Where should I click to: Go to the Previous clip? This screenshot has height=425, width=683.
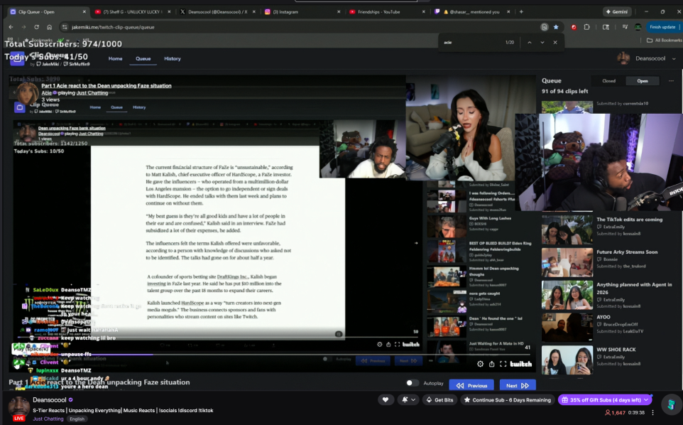471,385
